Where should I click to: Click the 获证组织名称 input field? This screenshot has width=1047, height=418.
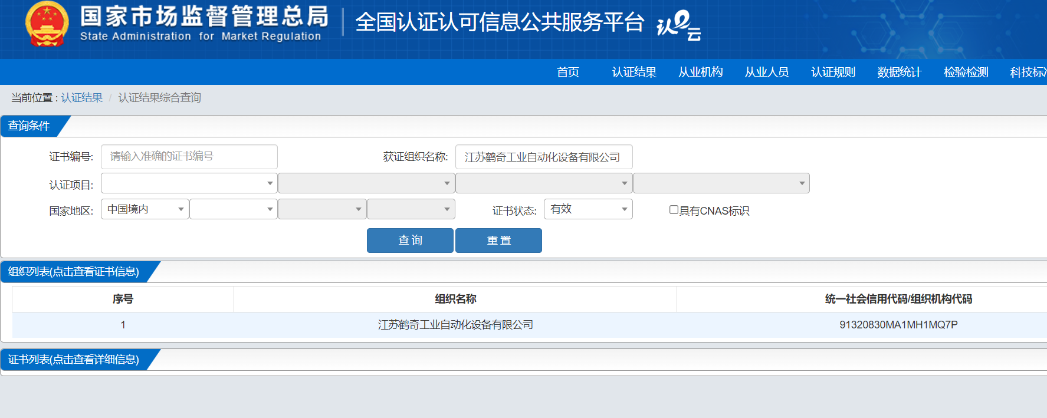[x=544, y=157]
